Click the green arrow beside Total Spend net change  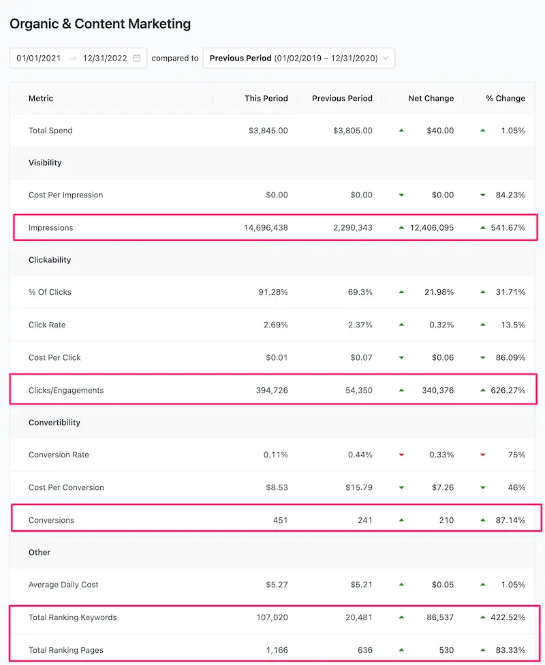[x=401, y=131]
